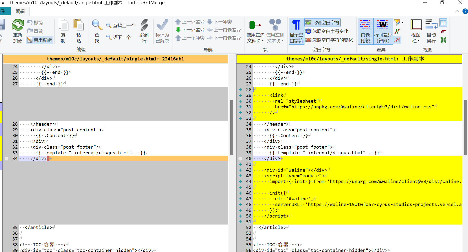468x252 pixels.
Task: Restore the window using the title bar button
Action: tap(442, 2)
